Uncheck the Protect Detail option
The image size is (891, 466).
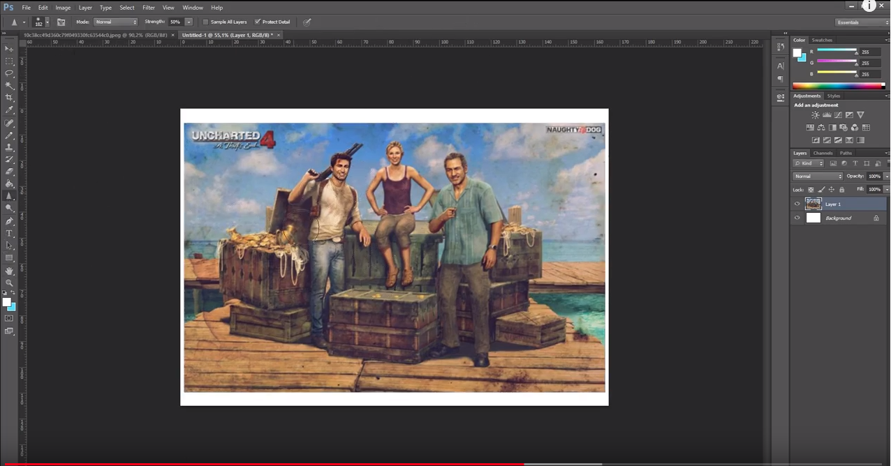tap(258, 22)
